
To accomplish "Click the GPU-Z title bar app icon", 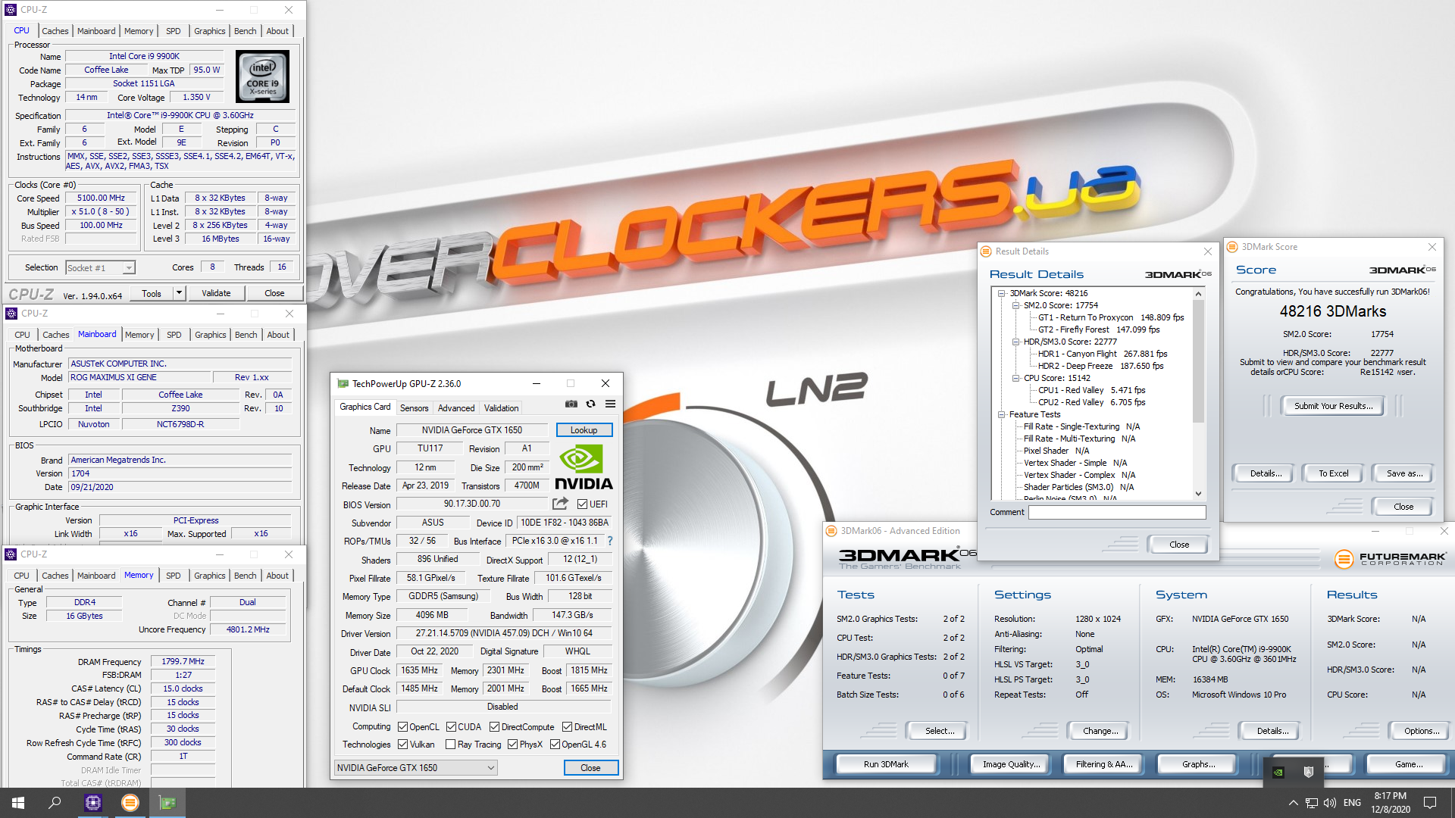I will coord(343,384).
